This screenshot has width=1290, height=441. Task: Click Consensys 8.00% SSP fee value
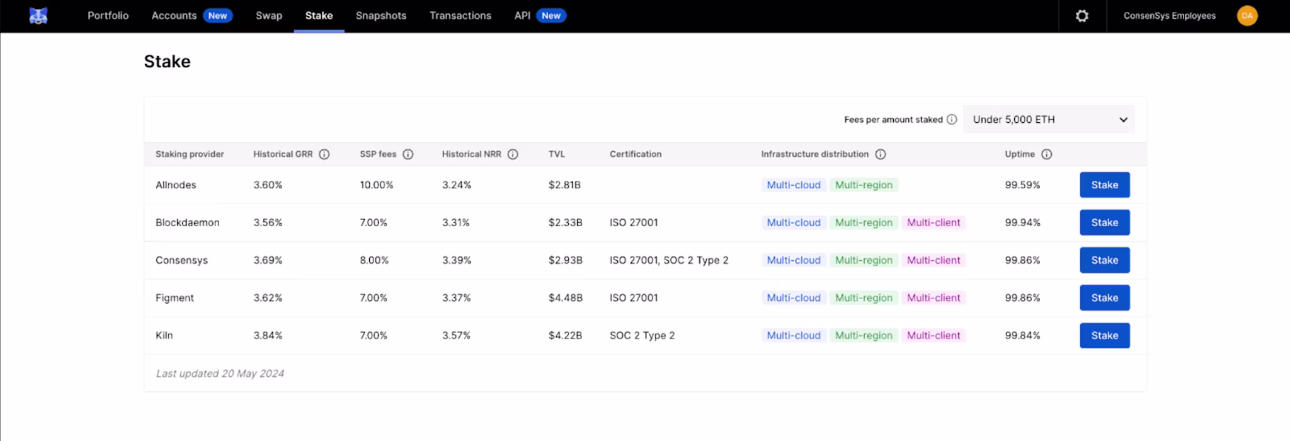point(374,260)
